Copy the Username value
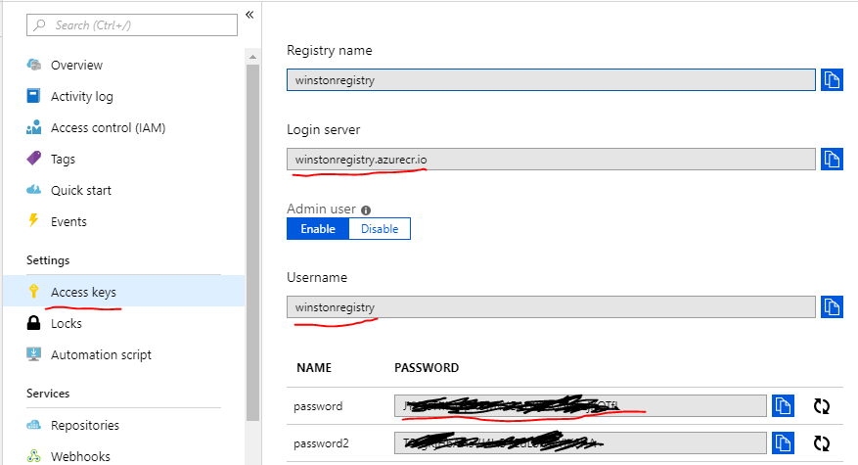Screen dimensions: 858x465 (832, 306)
